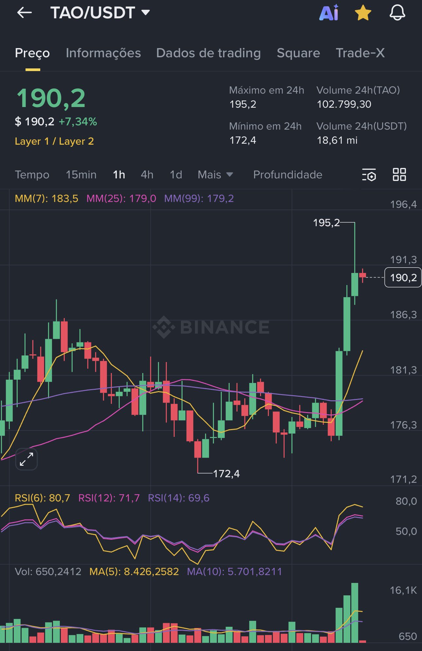This screenshot has width=422, height=651.
Task: Open the Trade-X tab
Action: [360, 53]
